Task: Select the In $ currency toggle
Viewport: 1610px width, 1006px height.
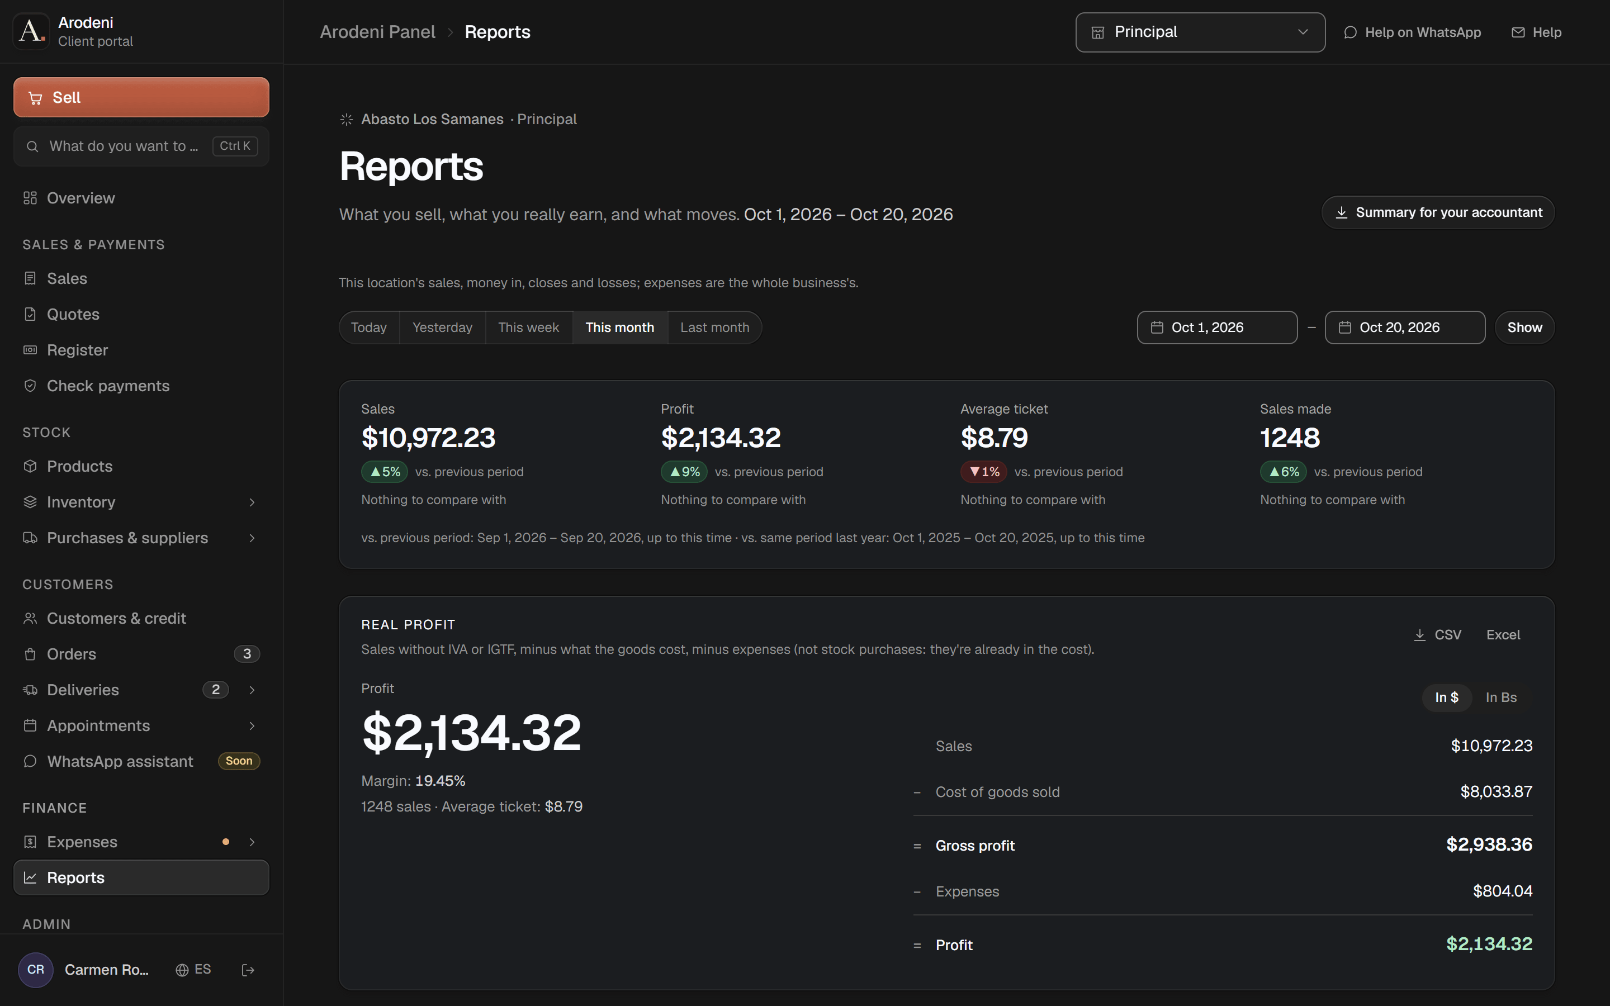Action: pos(1446,697)
